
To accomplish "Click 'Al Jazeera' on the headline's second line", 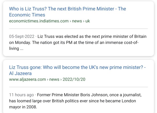I will click(20, 73).
